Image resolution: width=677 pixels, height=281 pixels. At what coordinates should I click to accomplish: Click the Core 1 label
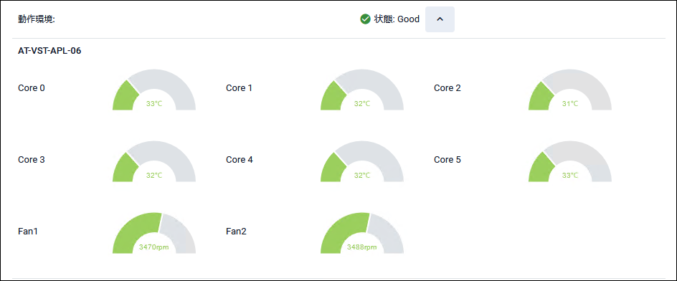240,88
